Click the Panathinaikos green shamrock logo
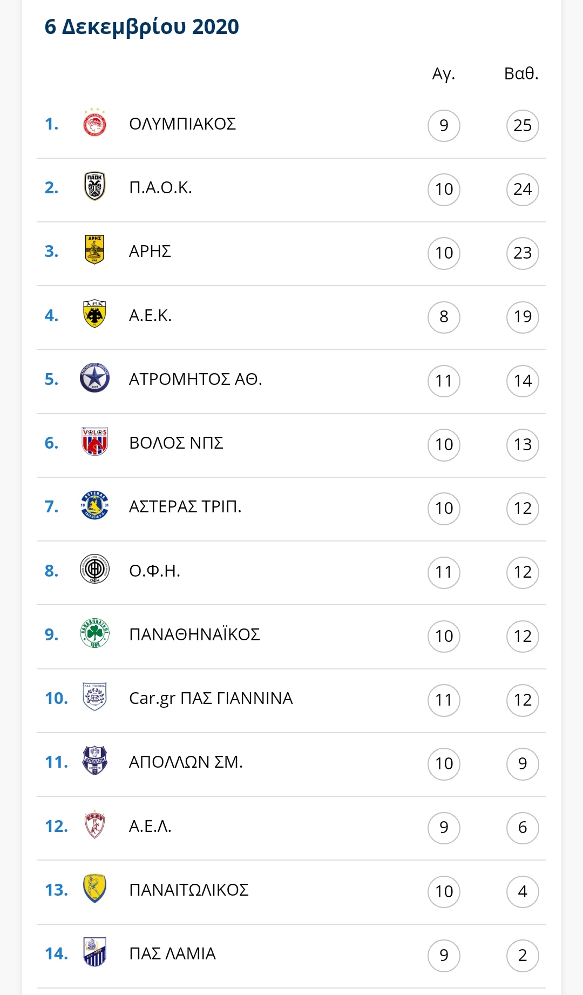The image size is (583, 995). point(94,633)
